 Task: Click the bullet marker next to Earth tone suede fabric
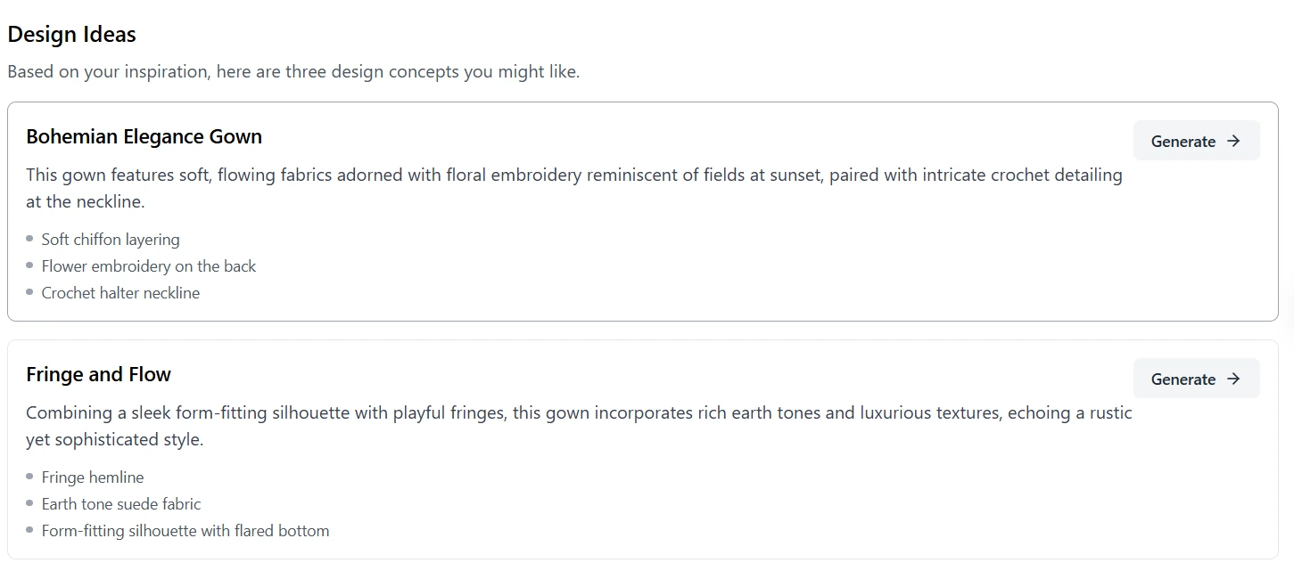tap(31, 503)
